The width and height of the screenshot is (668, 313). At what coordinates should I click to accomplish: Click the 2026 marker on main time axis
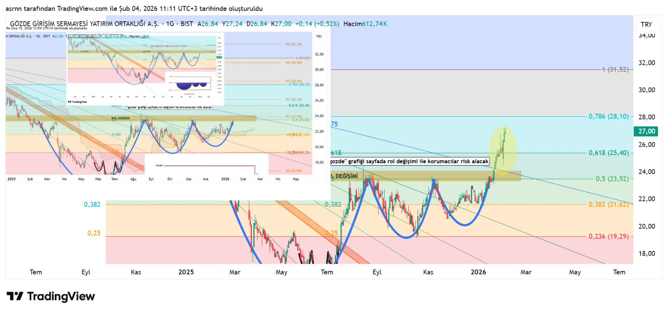click(x=478, y=272)
